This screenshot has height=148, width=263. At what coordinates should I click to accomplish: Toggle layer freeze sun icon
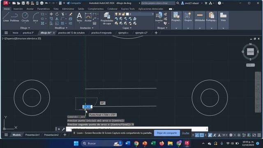120,14
